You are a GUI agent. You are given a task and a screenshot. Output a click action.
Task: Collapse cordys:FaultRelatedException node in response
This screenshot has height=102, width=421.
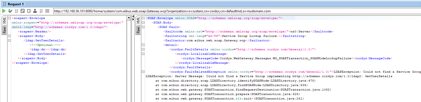pyautogui.click(x=143, y=72)
